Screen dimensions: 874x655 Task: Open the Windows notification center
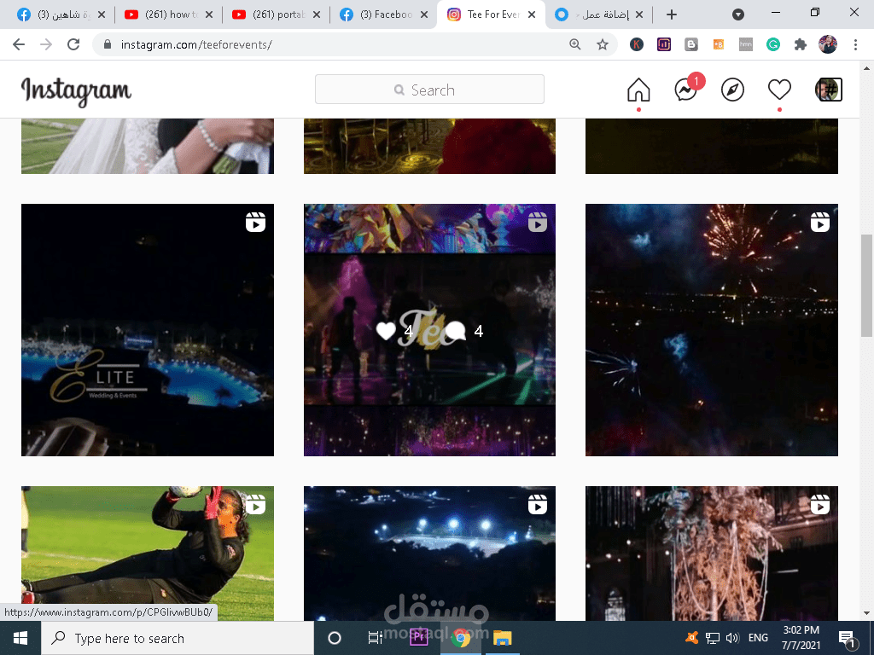(846, 639)
